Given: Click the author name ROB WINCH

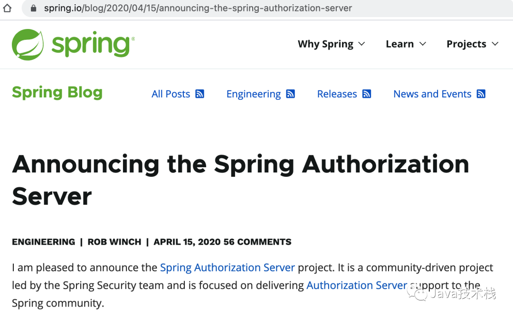Looking at the screenshot, I should click(x=114, y=242).
